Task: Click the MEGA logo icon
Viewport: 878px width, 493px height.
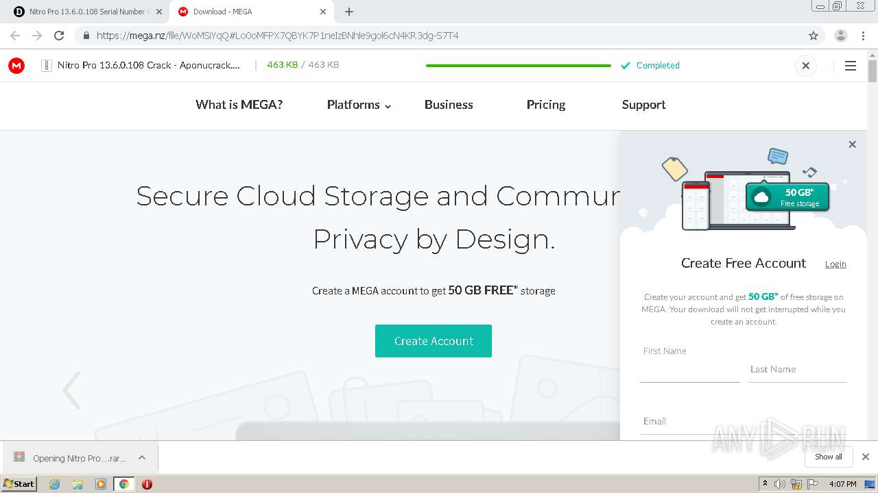Action: coord(16,66)
